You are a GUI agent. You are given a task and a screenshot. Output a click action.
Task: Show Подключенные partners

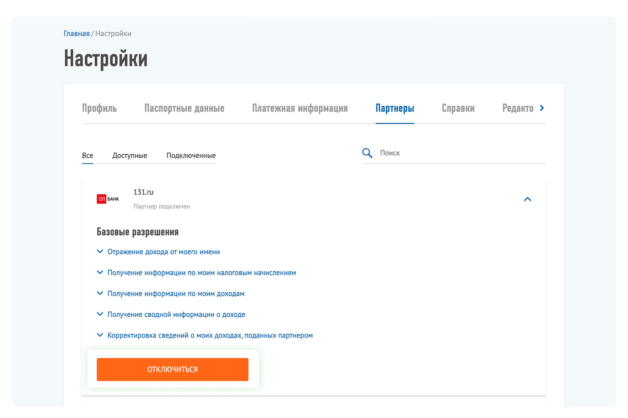(x=191, y=155)
